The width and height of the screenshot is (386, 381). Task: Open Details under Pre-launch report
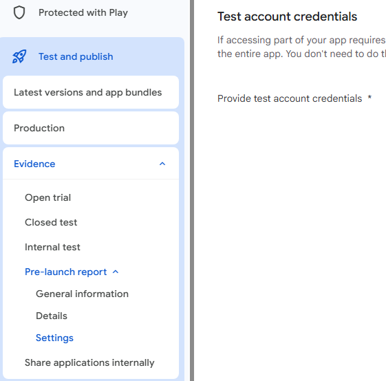point(52,316)
